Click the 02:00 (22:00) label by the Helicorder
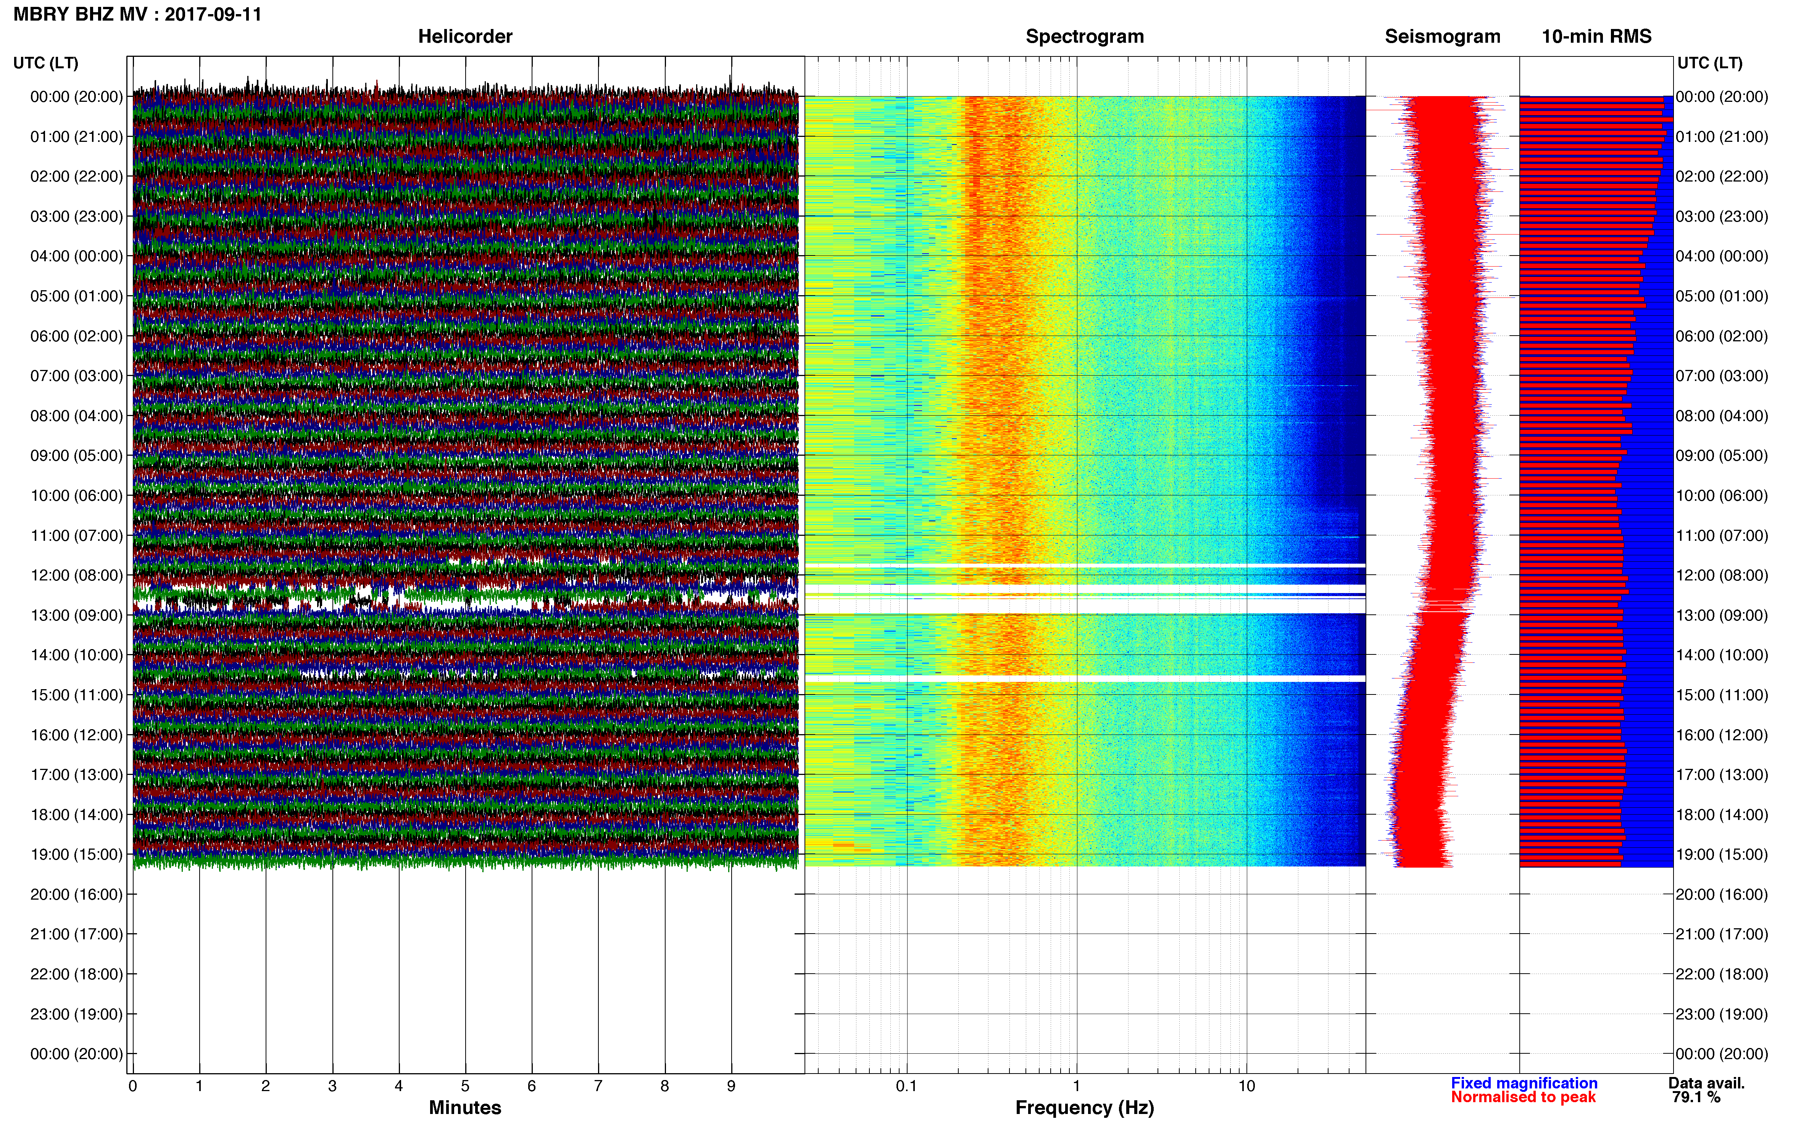The width and height of the screenshot is (1809, 1130). (x=76, y=176)
